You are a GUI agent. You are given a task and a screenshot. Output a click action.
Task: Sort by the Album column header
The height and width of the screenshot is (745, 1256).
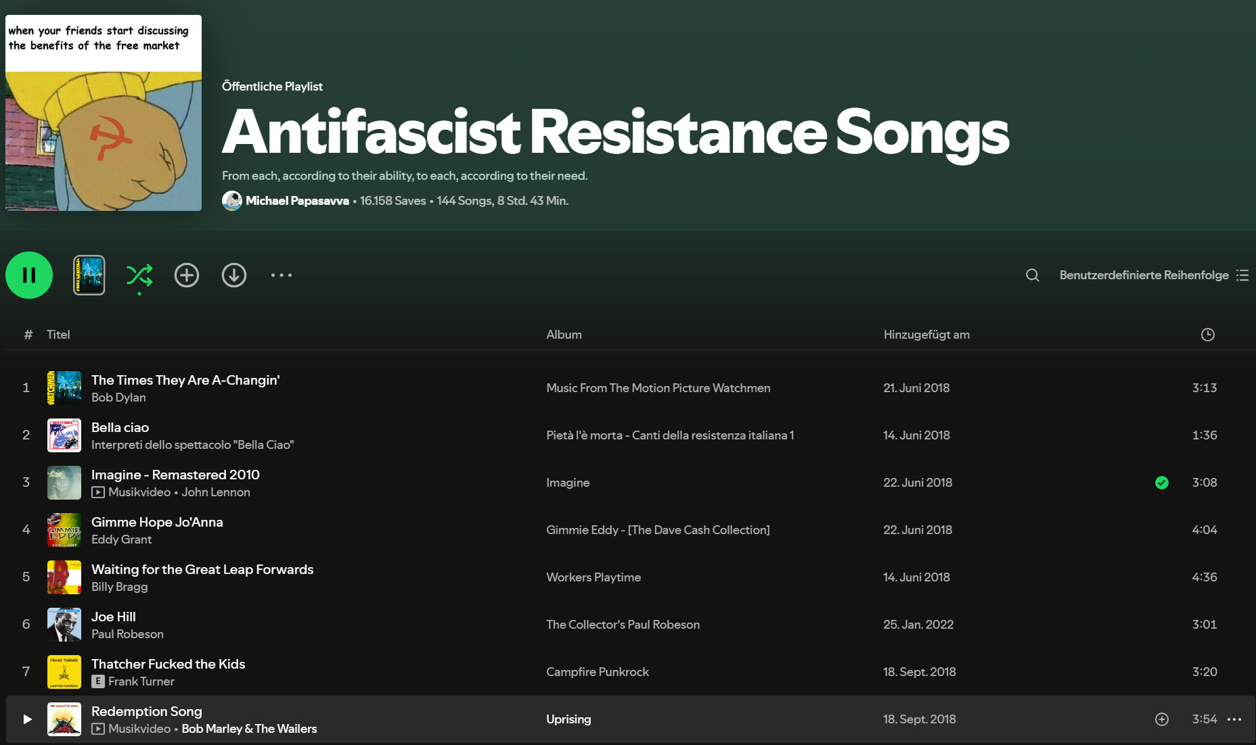coord(564,335)
